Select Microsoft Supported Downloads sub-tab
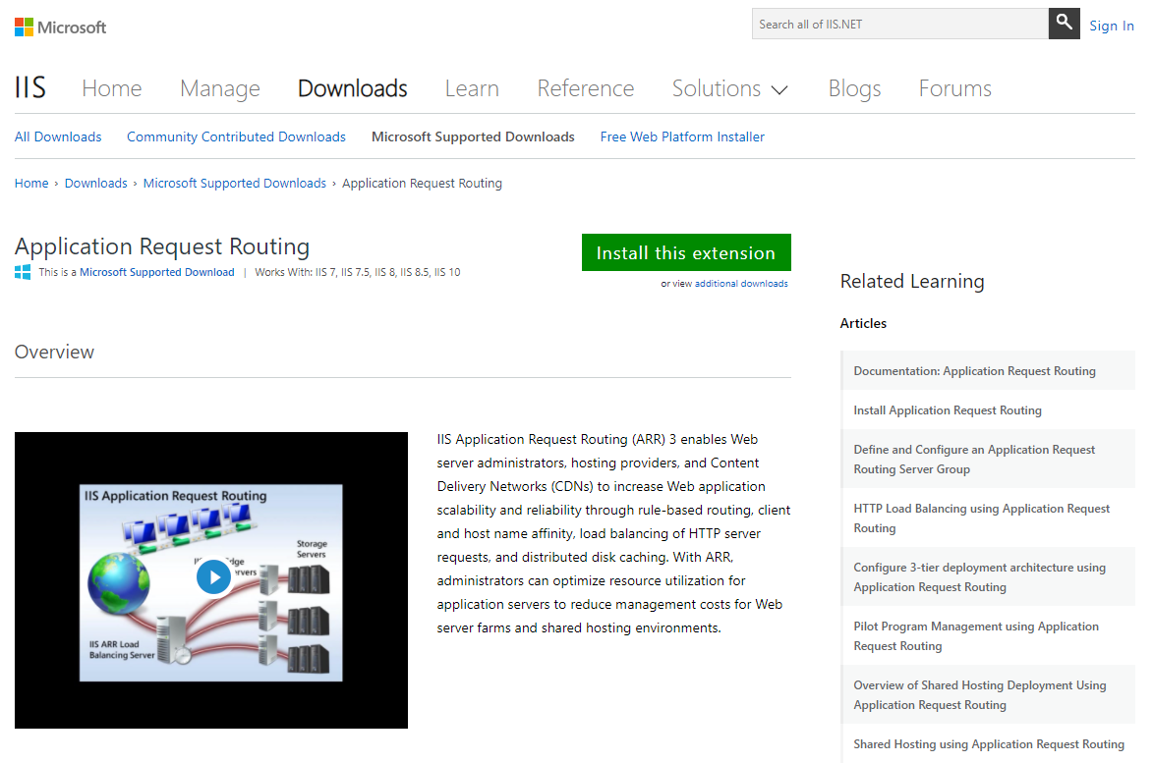 (473, 136)
